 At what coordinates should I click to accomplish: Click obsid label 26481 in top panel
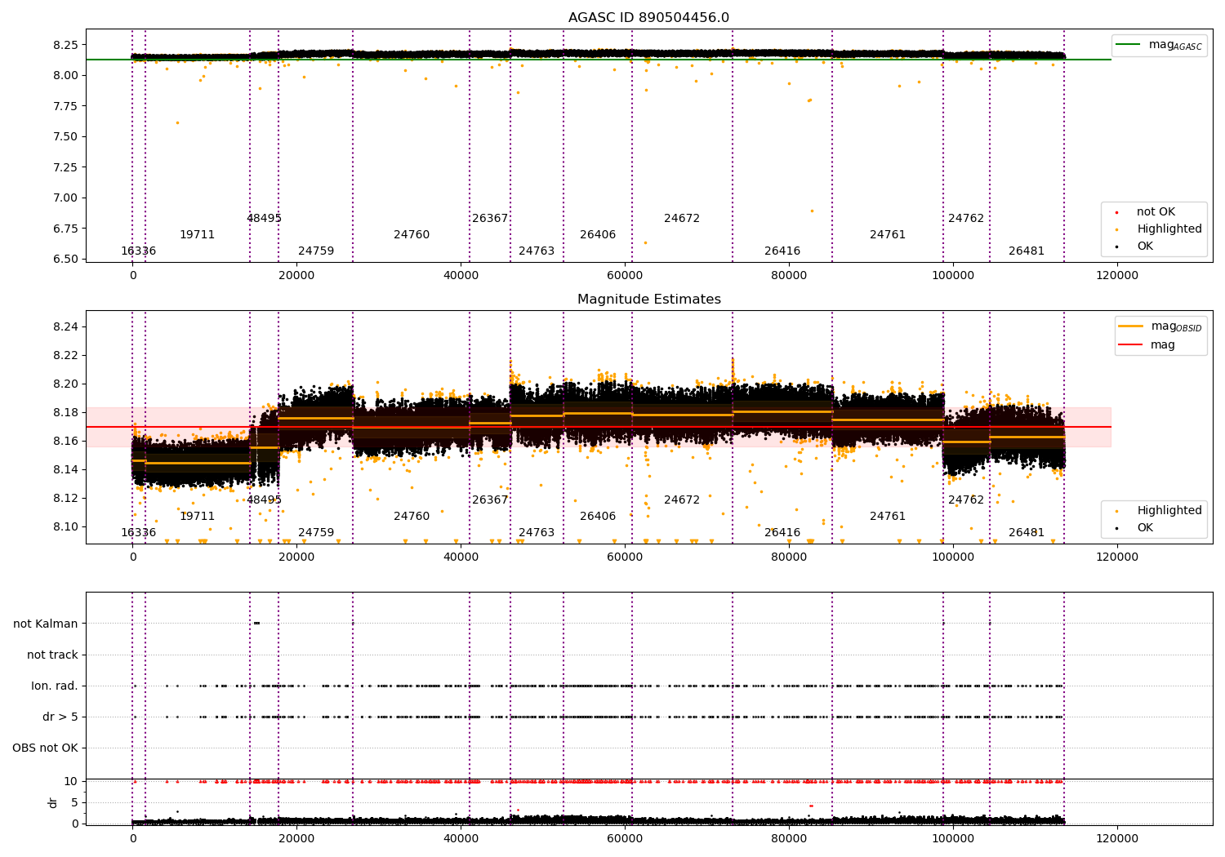(x=1027, y=251)
